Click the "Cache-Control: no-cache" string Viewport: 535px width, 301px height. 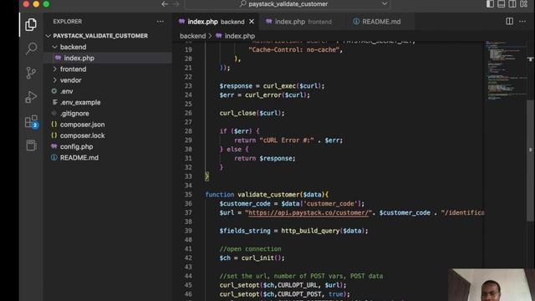click(293, 50)
